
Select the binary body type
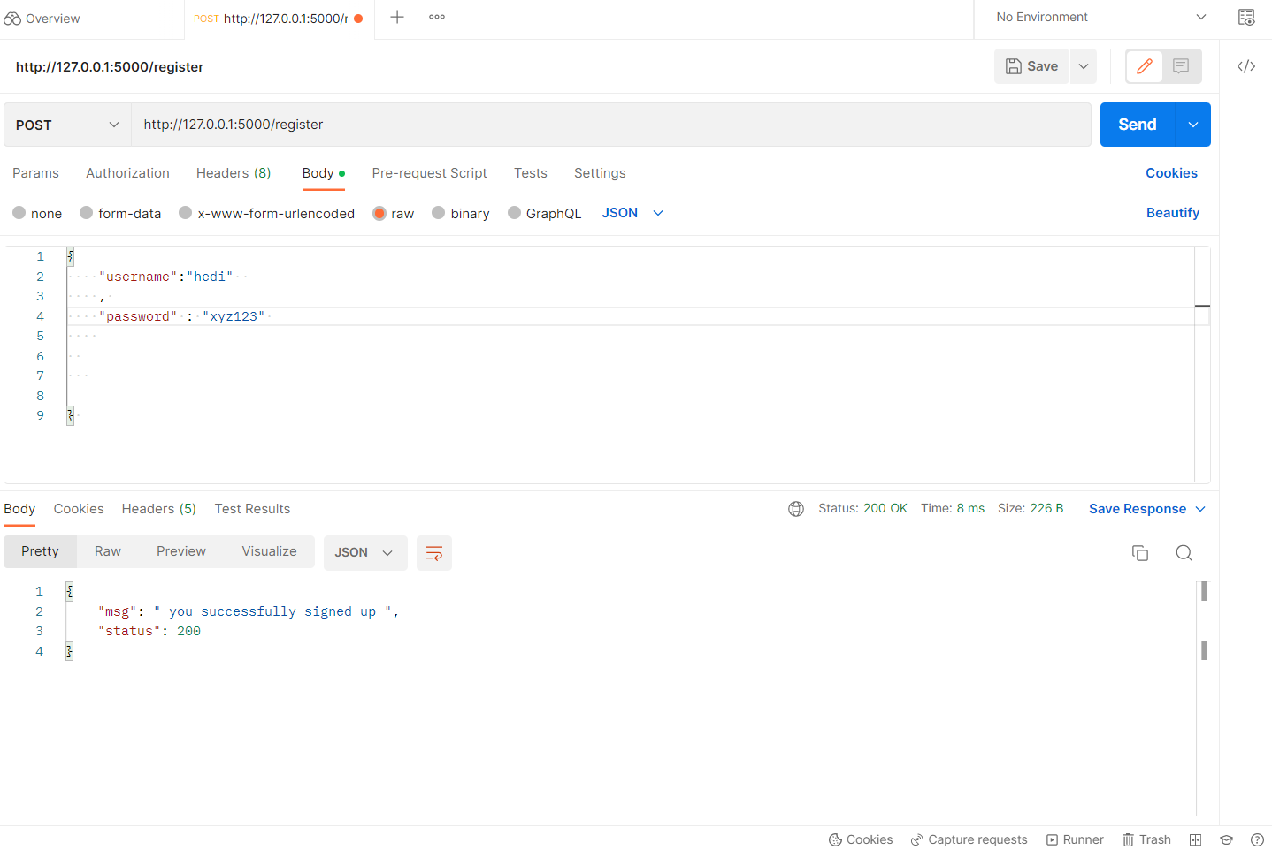pyautogui.click(x=460, y=213)
